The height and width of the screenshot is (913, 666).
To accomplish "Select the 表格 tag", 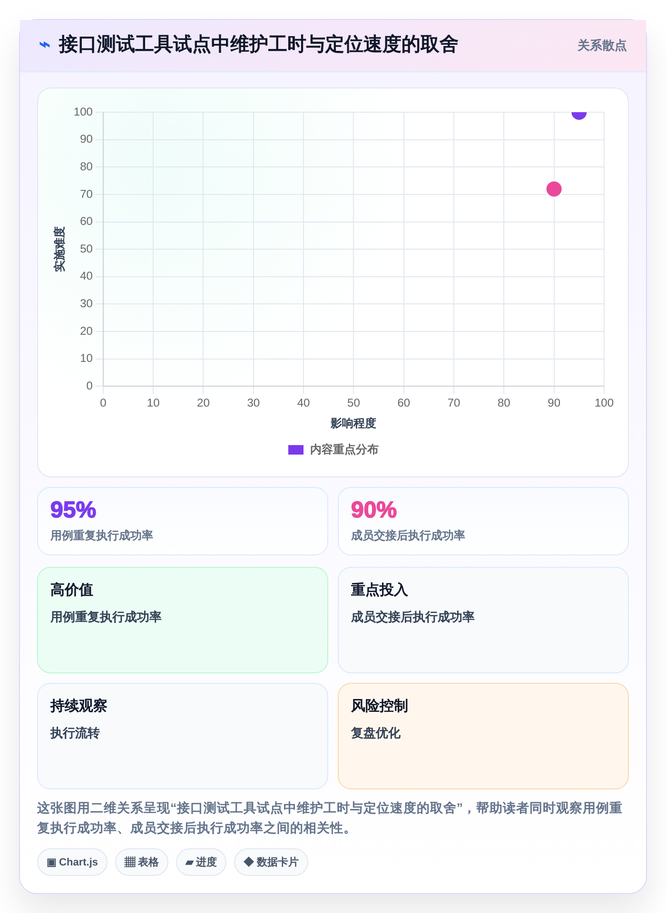I will 142,862.
